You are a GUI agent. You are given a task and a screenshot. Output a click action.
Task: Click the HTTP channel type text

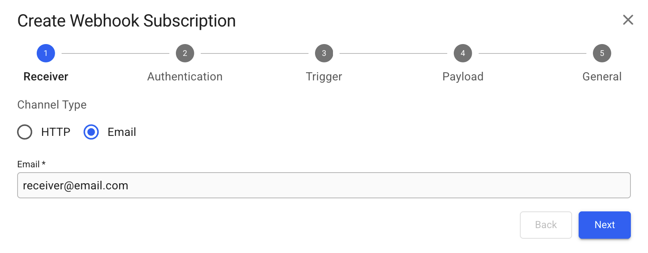pyautogui.click(x=56, y=132)
